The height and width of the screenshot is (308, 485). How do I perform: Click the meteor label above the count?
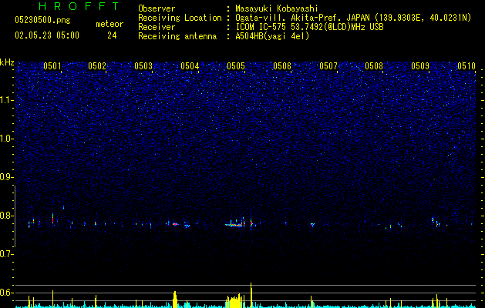109,24
